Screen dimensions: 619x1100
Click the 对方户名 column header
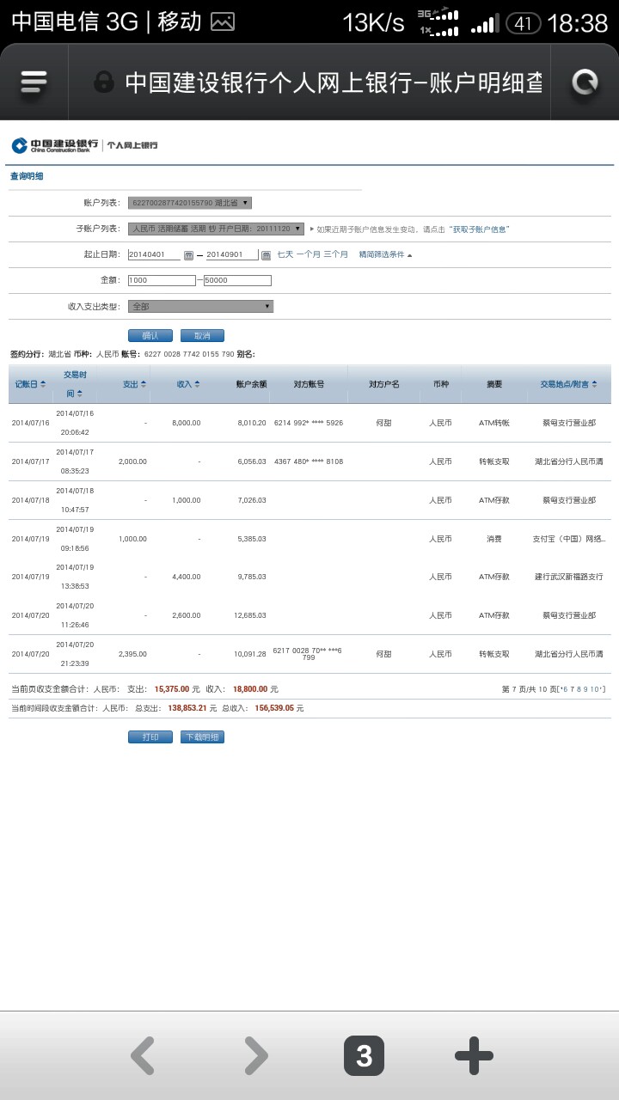click(384, 384)
